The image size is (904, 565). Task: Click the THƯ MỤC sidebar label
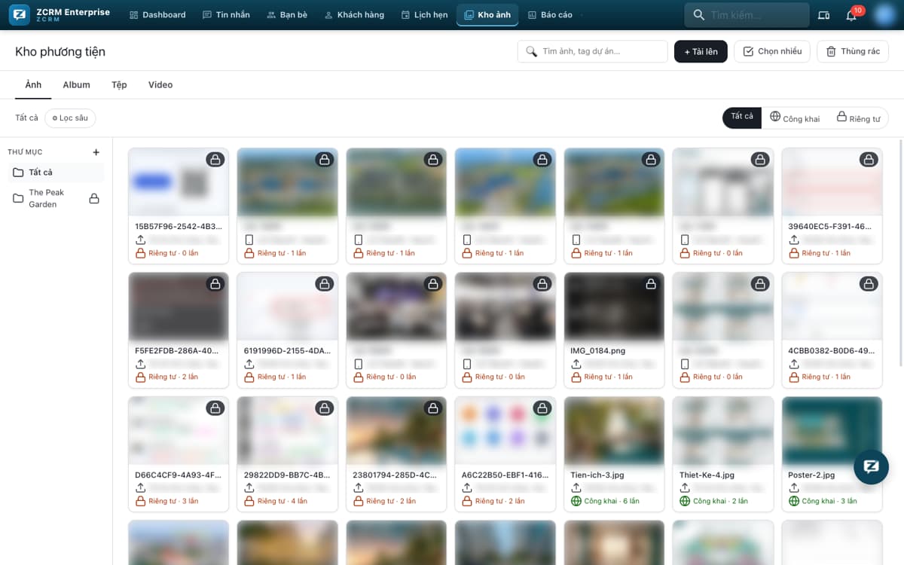(25, 152)
